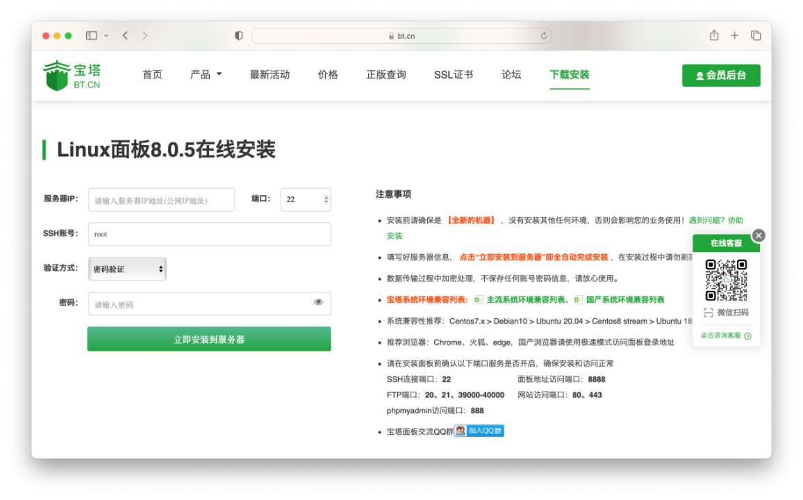Open the 主流系统环境兼容列表 link

point(526,300)
